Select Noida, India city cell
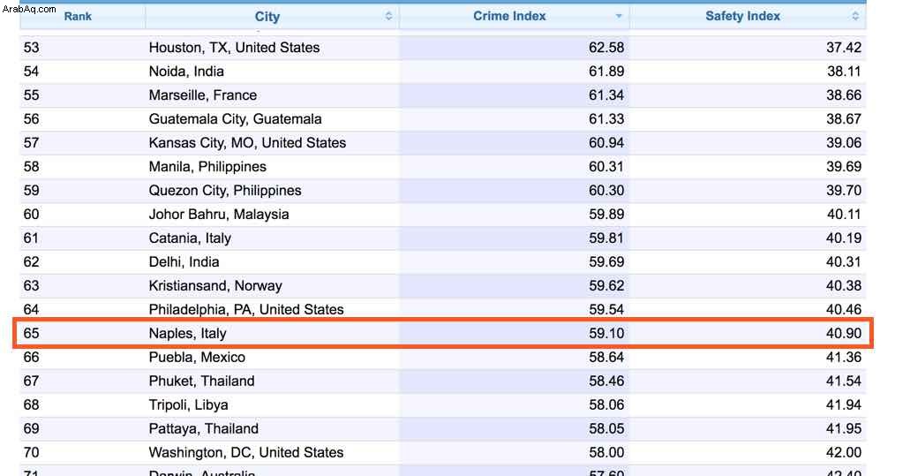Screen dimensions: 910x476 186,72
